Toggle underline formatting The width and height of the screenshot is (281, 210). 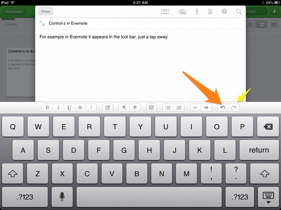[69, 108]
